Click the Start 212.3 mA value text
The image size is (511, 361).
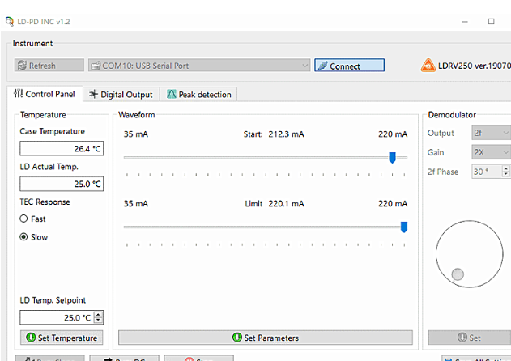(x=286, y=134)
